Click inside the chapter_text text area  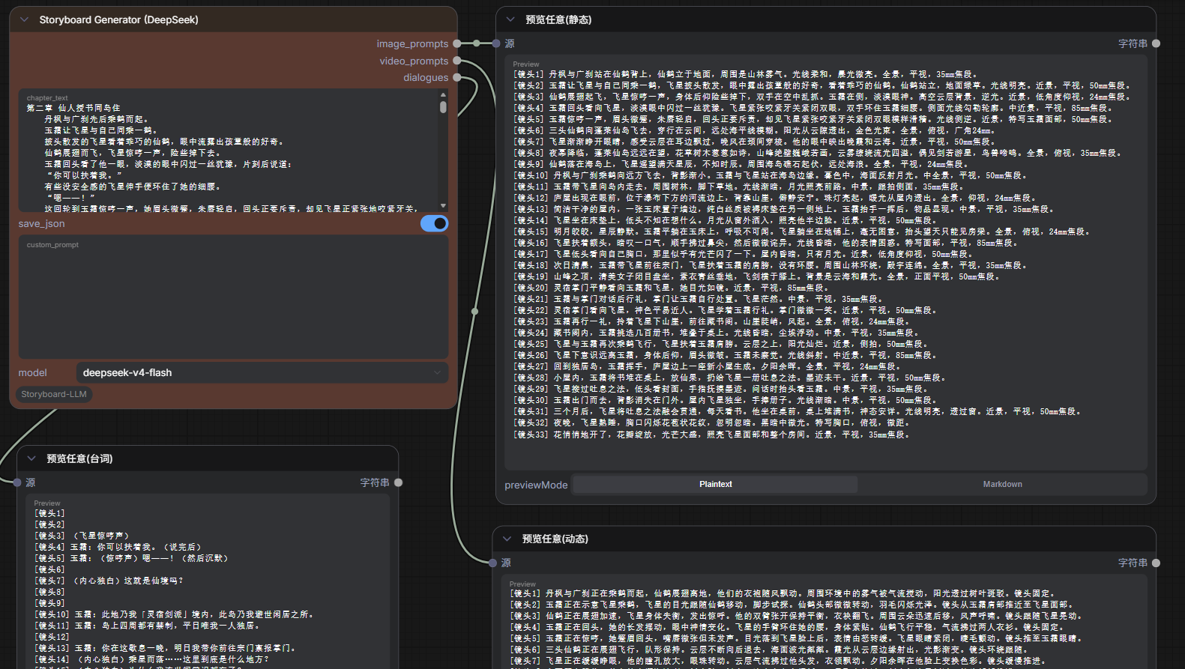point(229,152)
